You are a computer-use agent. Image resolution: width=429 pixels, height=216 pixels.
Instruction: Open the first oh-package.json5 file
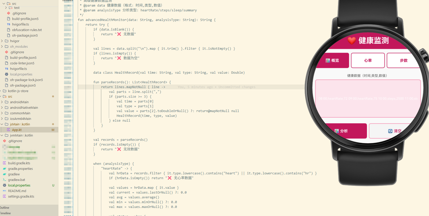[x=25, y=36]
